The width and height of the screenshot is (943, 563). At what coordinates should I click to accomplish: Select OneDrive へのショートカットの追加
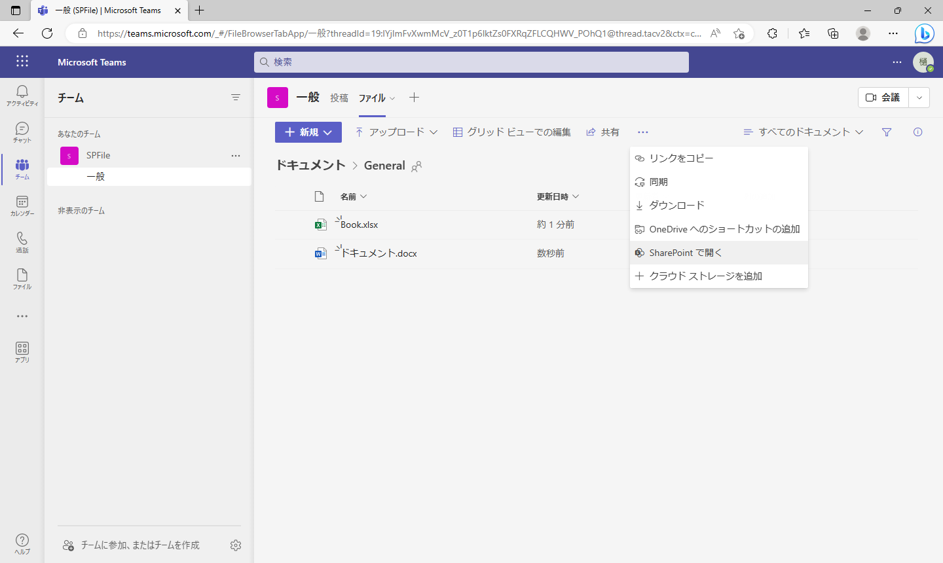[x=719, y=229]
